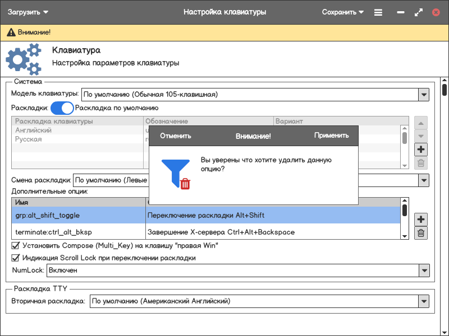Screen dimensions: 449x336
Task: Click the move layout up arrow icon
Action: pos(421,122)
